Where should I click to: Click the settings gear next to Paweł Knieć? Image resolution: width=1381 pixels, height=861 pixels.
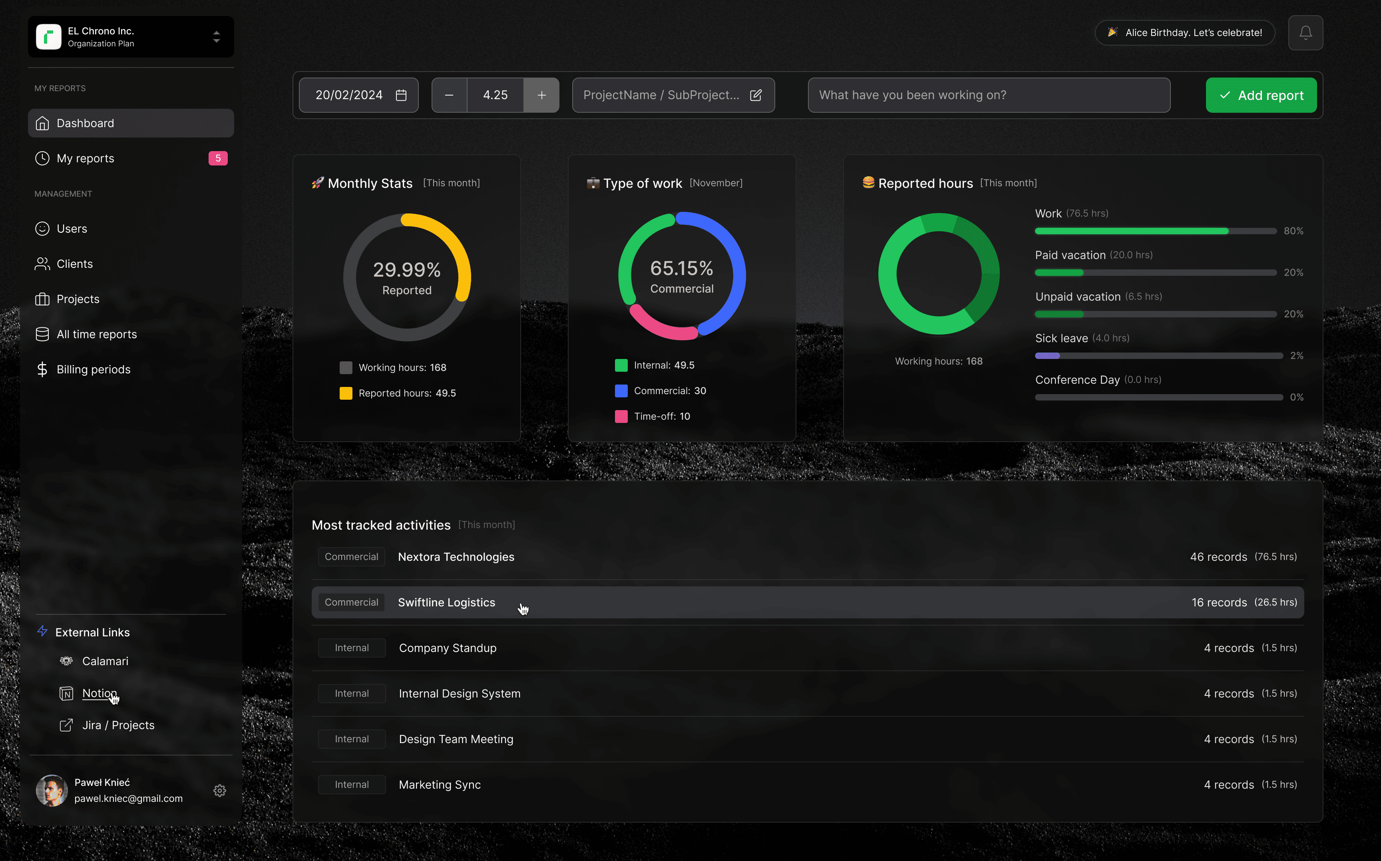[x=220, y=790]
